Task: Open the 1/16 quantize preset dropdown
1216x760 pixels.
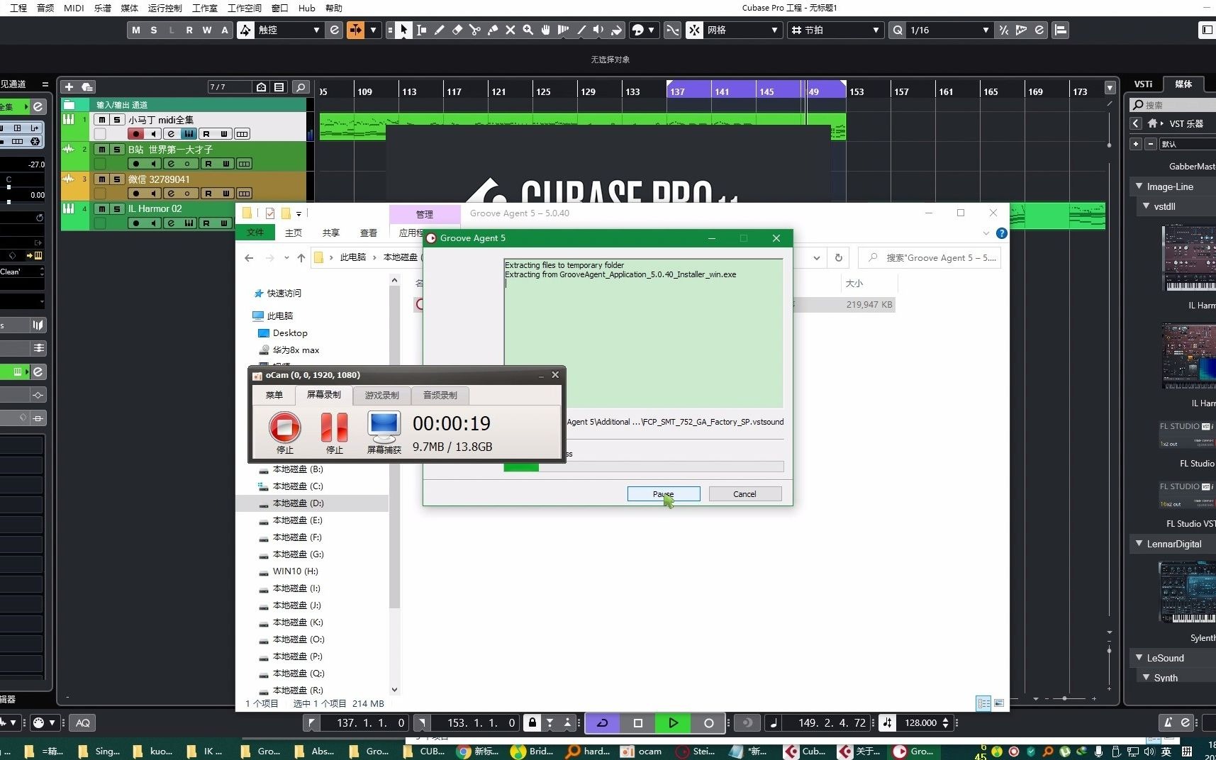Action: coord(949,30)
